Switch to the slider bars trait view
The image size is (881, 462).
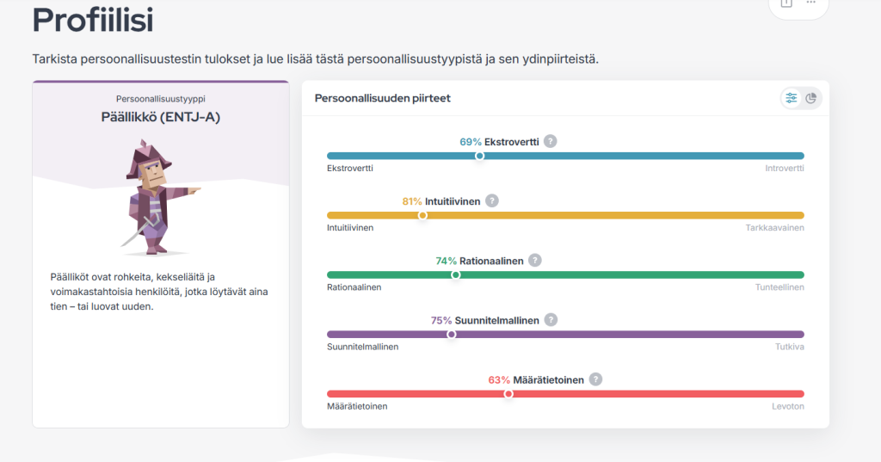(791, 98)
